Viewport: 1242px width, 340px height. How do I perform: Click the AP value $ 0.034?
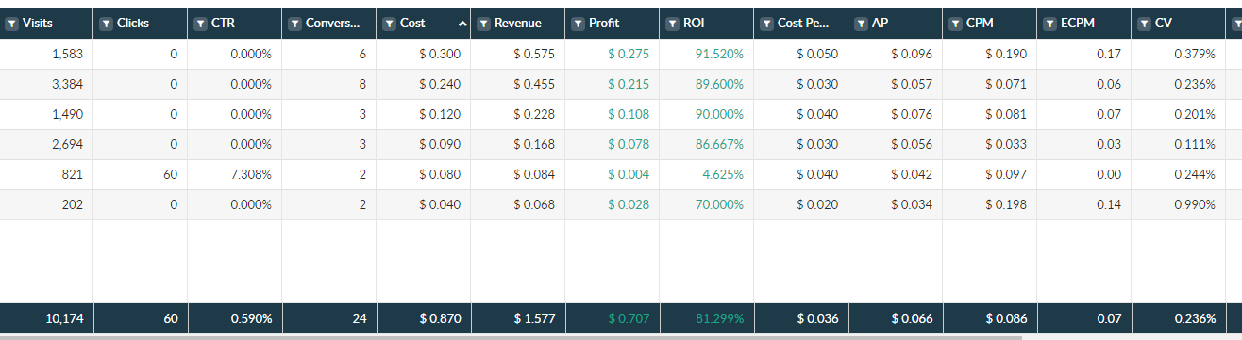click(912, 205)
